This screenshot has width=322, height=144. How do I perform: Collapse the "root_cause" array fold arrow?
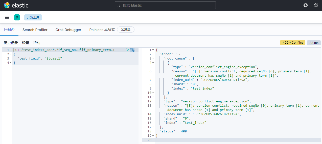[x=153, y=59]
